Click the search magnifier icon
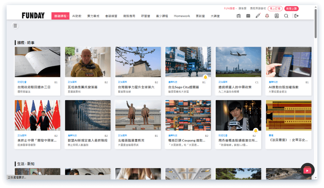 286,16
